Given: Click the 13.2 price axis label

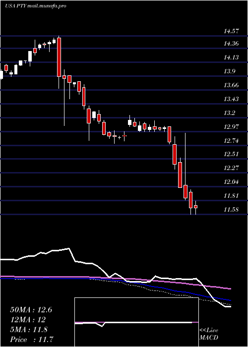Looking at the screenshot, I should pyautogui.click(x=229, y=113).
